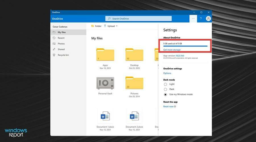Click the storage usage progress bar
This screenshot has width=256, height=142.
pyautogui.click(x=185, y=46)
